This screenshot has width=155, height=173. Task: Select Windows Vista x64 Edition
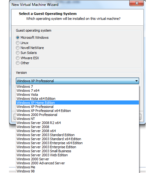point(77,99)
